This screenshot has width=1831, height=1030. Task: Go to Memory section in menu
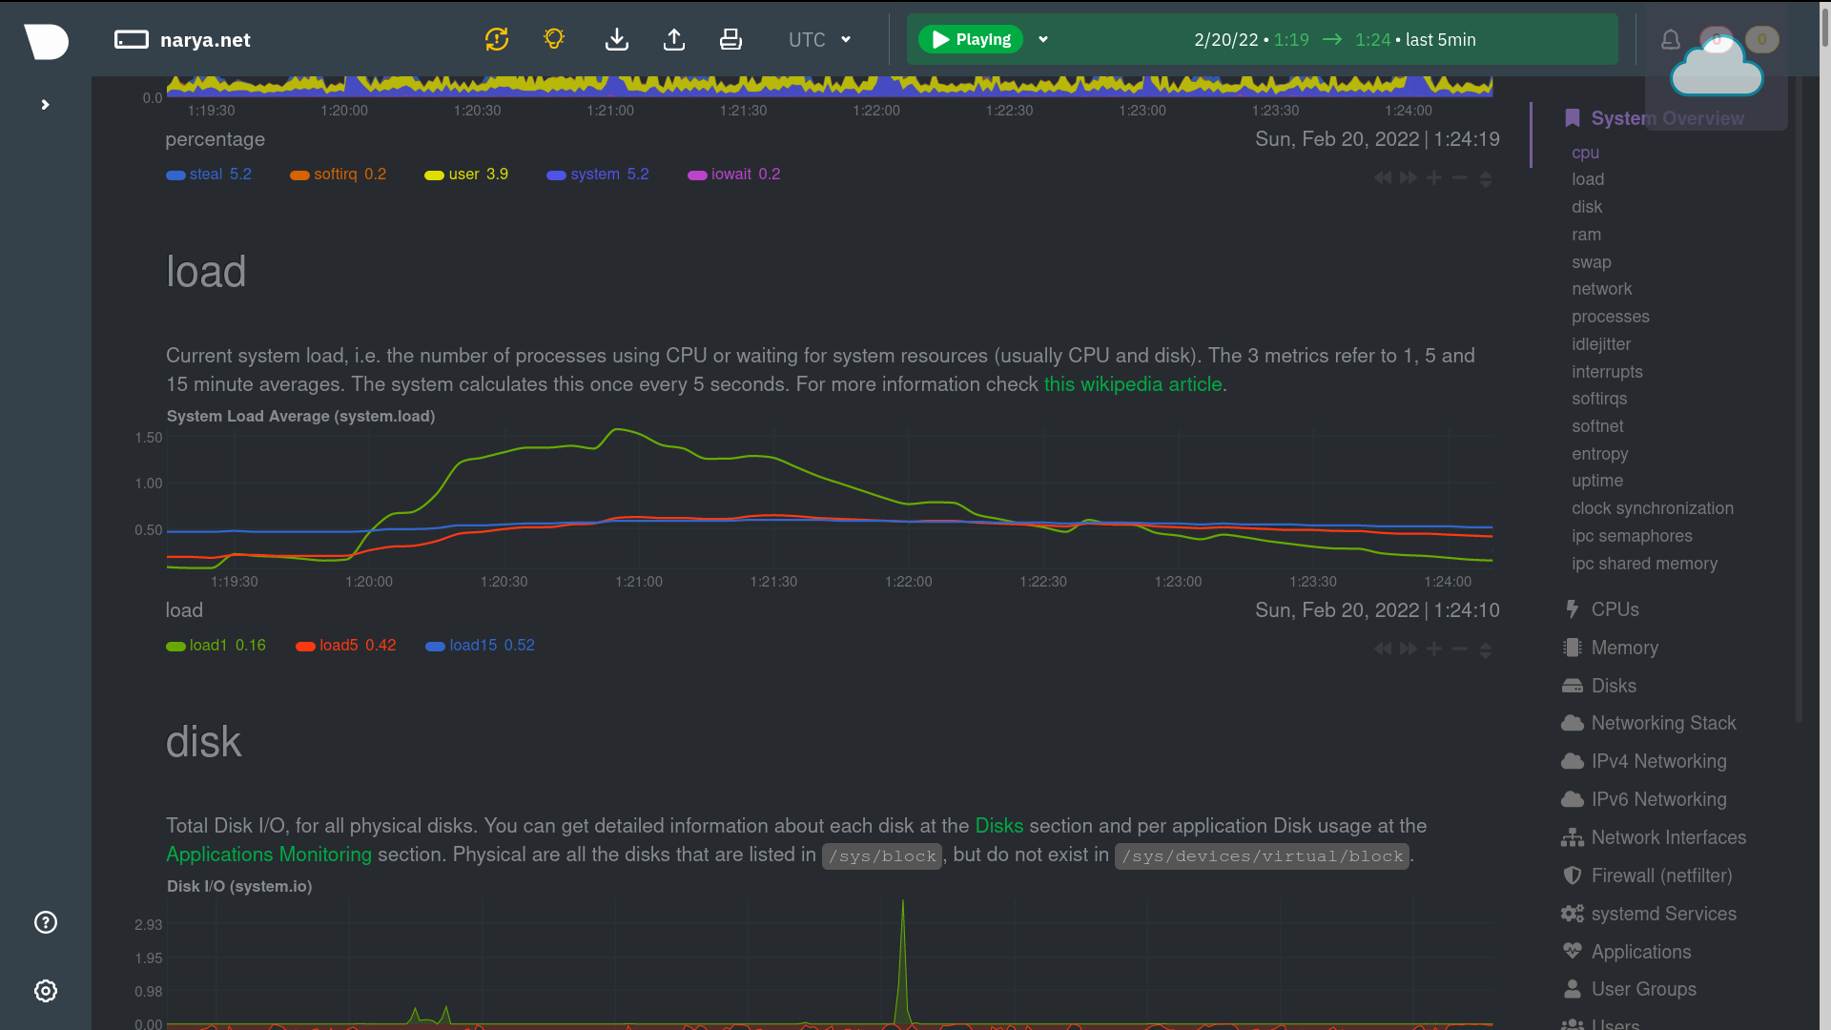1624,648
